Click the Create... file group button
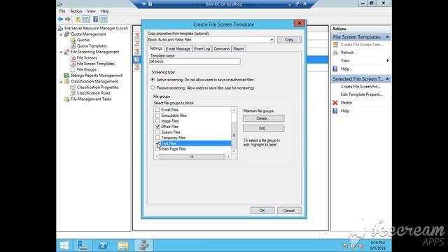The height and width of the screenshot is (252, 448). tap(263, 118)
